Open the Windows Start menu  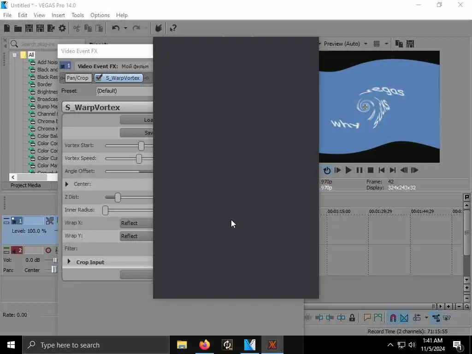11,345
